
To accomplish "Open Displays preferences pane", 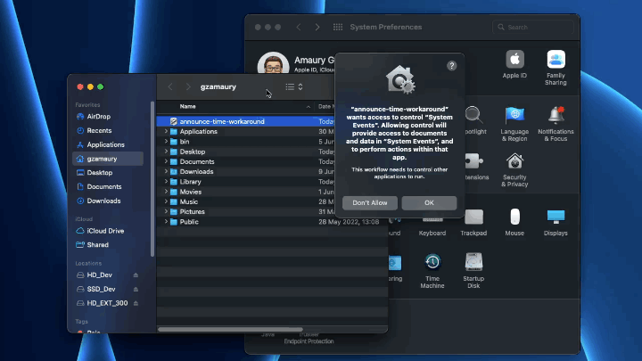I will 556,223.
